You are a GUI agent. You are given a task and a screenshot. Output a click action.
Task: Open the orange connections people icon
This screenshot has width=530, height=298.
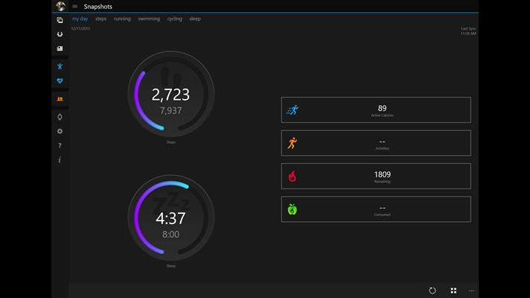tap(60, 98)
